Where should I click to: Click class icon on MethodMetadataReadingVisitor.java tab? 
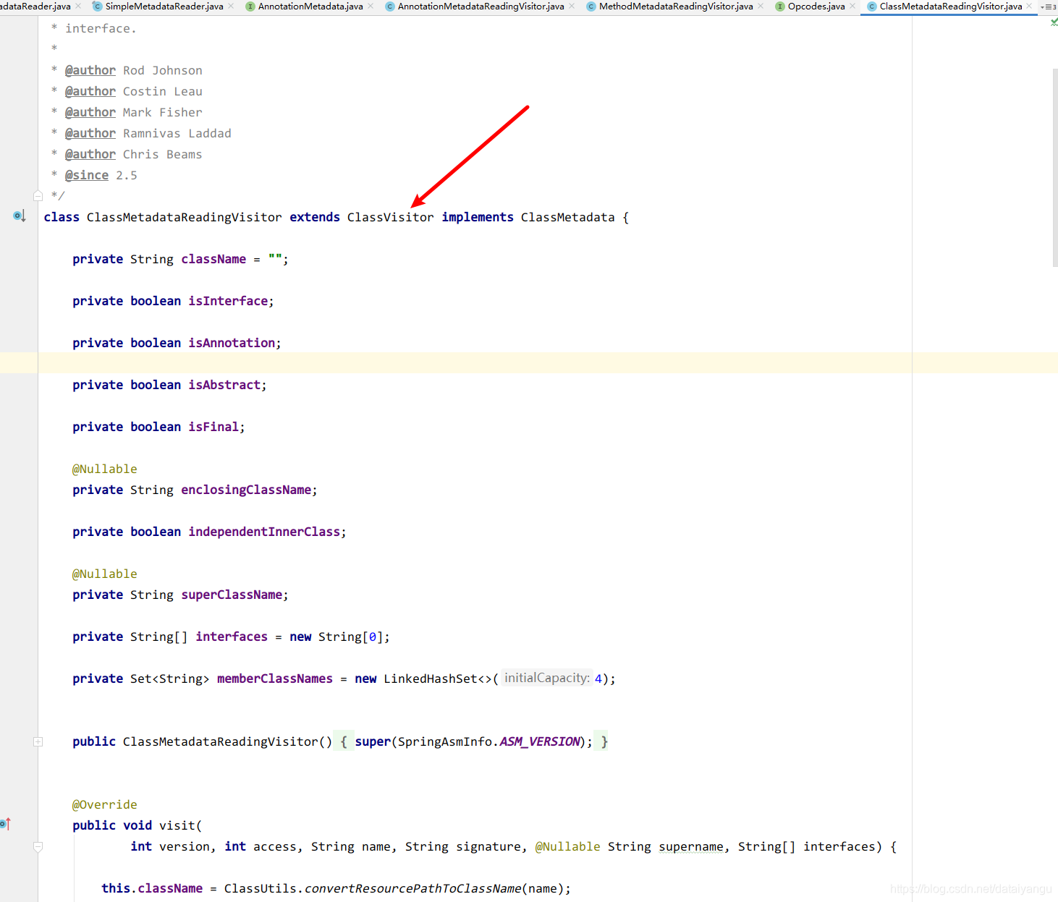[591, 7]
